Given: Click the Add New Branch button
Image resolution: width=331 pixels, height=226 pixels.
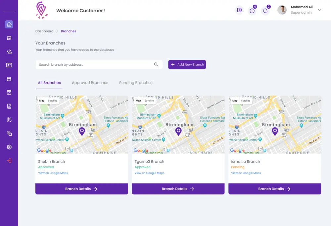Looking at the screenshot, I should click(187, 64).
